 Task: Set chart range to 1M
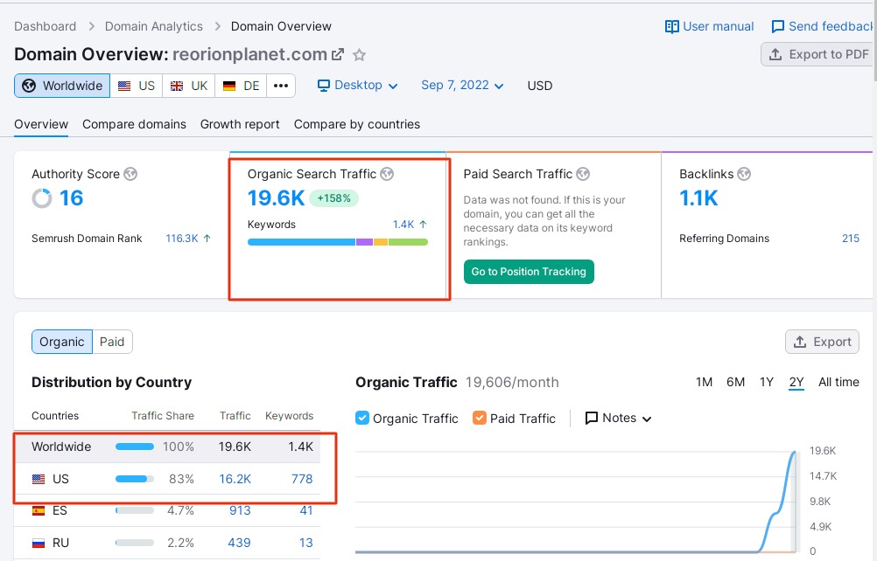[x=705, y=383]
